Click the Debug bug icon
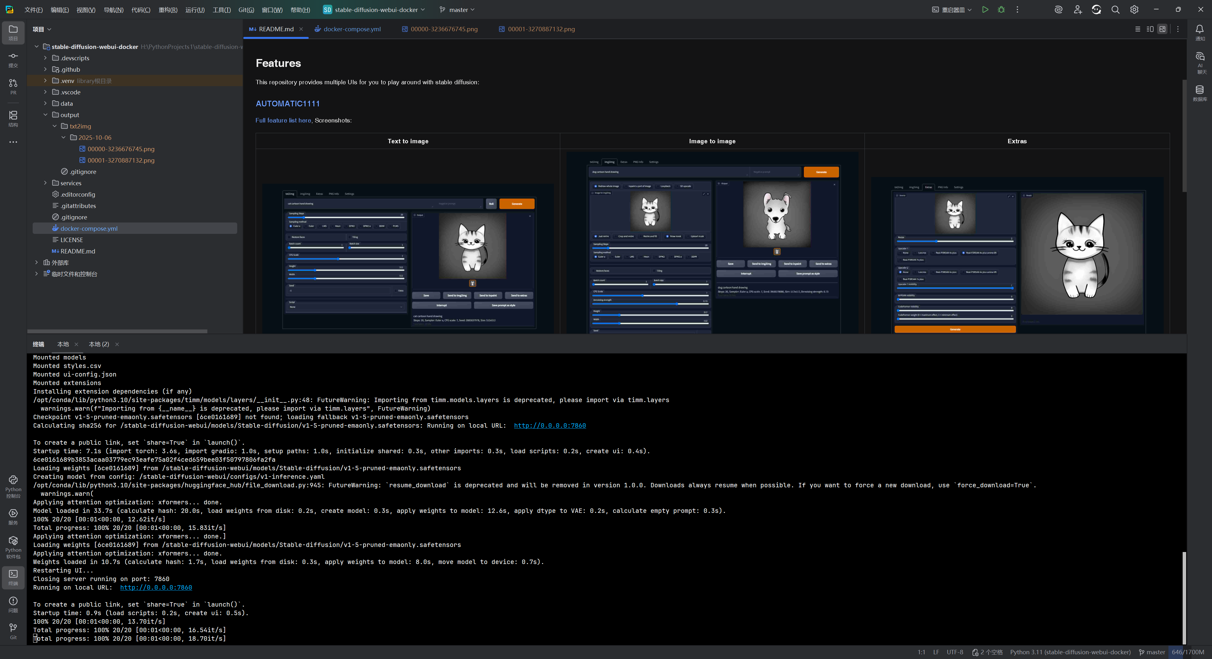The width and height of the screenshot is (1212, 659). (x=1001, y=9)
